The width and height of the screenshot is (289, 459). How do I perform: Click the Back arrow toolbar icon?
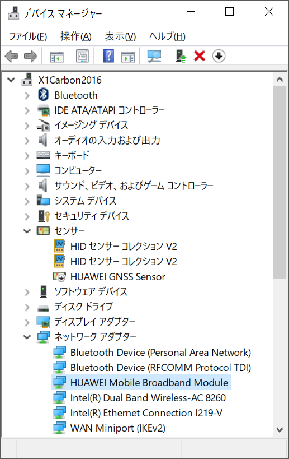(x=12, y=56)
